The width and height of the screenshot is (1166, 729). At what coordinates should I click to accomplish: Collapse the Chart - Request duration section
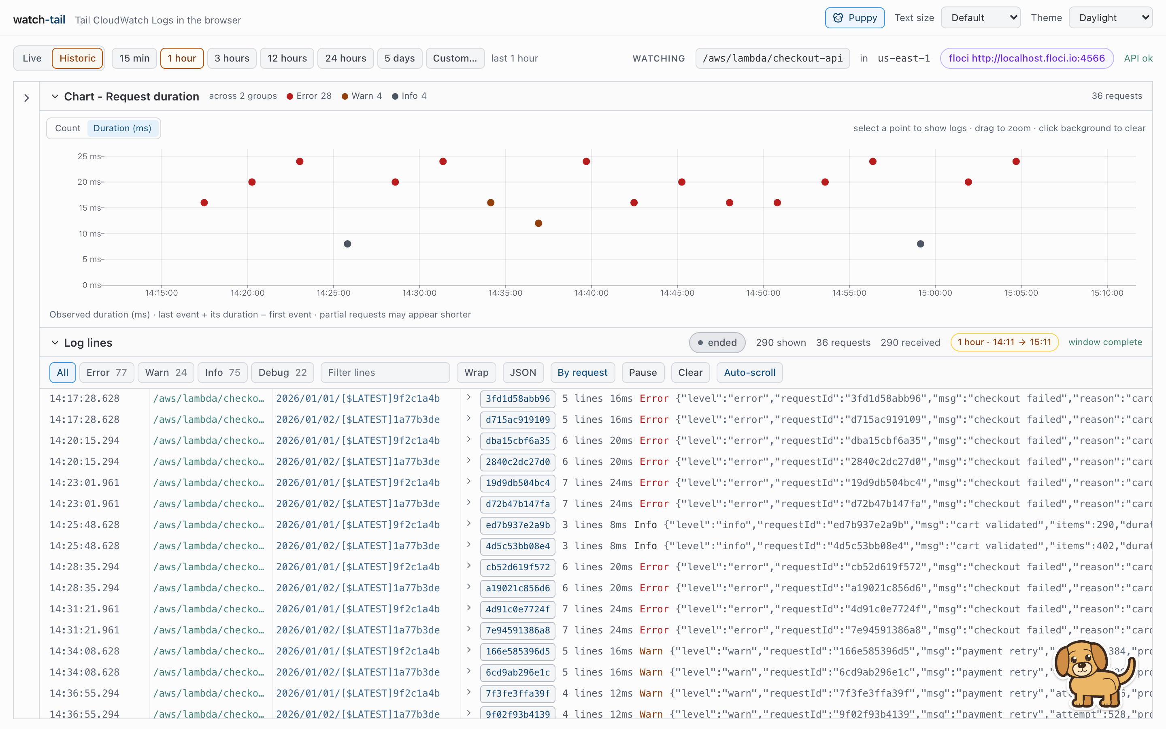[55, 96]
